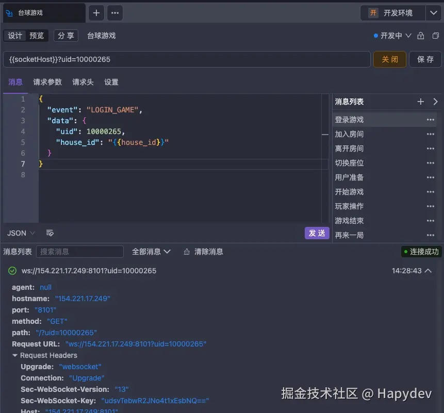
Task: Select the 设置 tab
Action: point(111,82)
